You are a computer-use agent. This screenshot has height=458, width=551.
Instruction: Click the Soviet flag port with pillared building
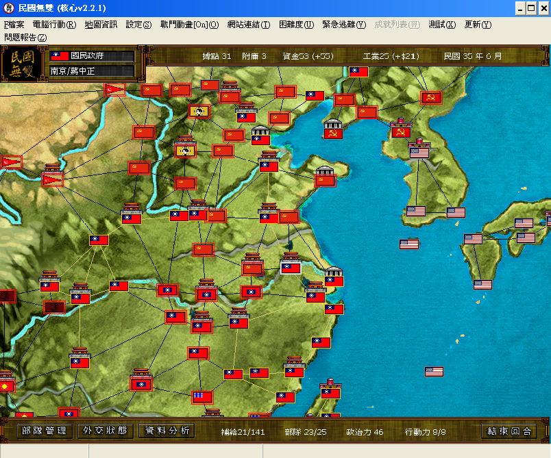[333, 133]
